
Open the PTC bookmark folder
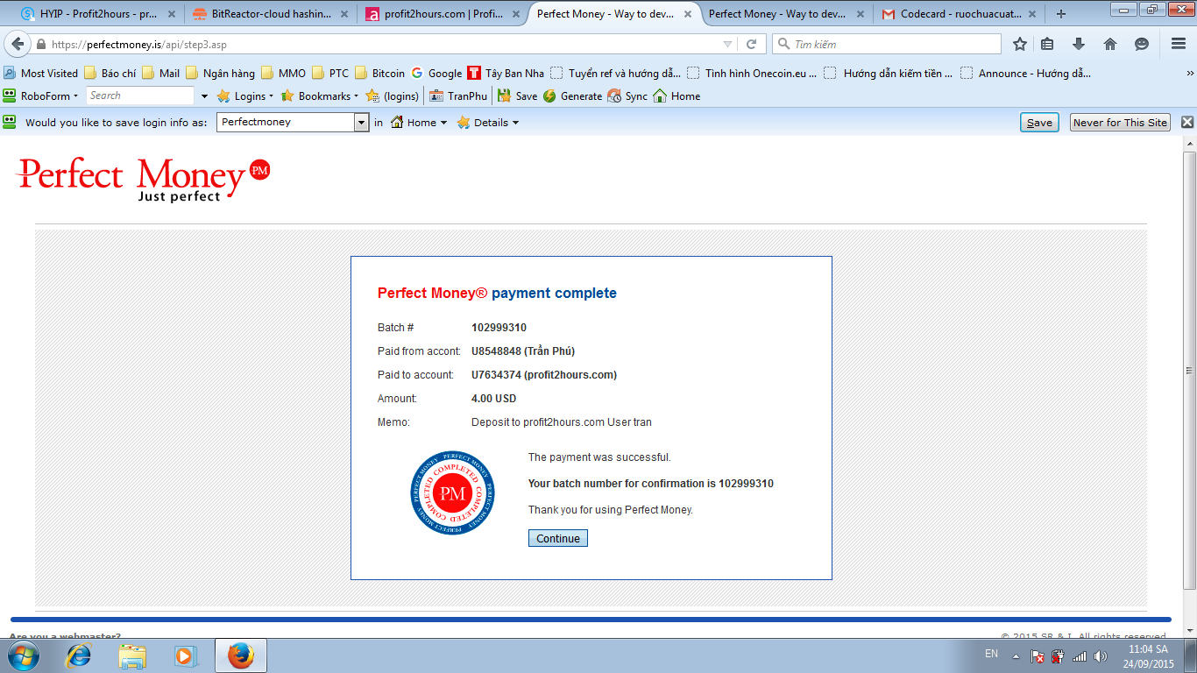point(330,74)
